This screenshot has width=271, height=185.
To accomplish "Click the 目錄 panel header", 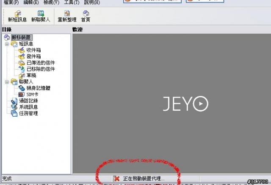I will [x=7, y=29].
